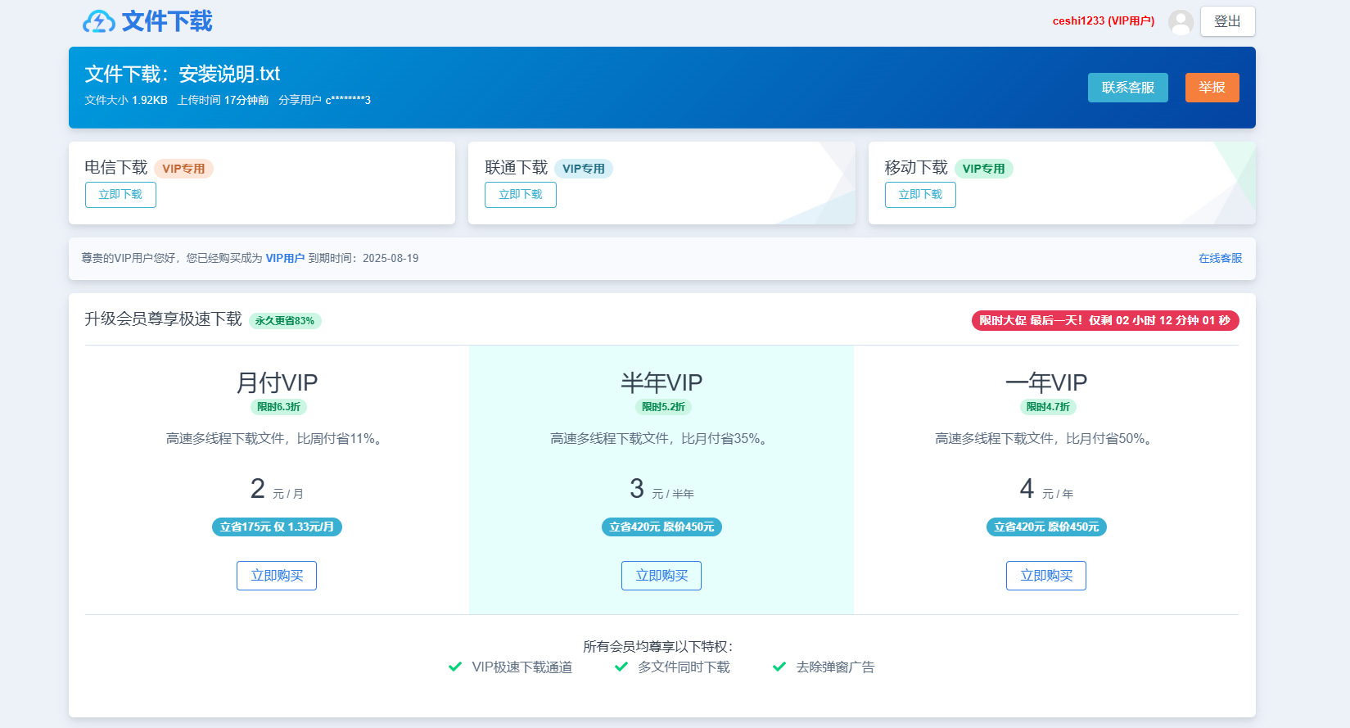
Task: Click checkmark icon beside VIP极速下载通道
Action: [x=455, y=667]
